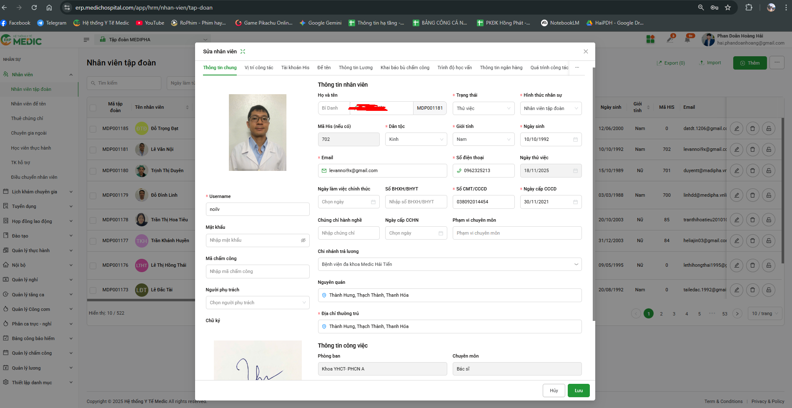Click the calendar icon next to Ngày cấp CCCD
This screenshot has height=408, width=792.
[x=575, y=202]
